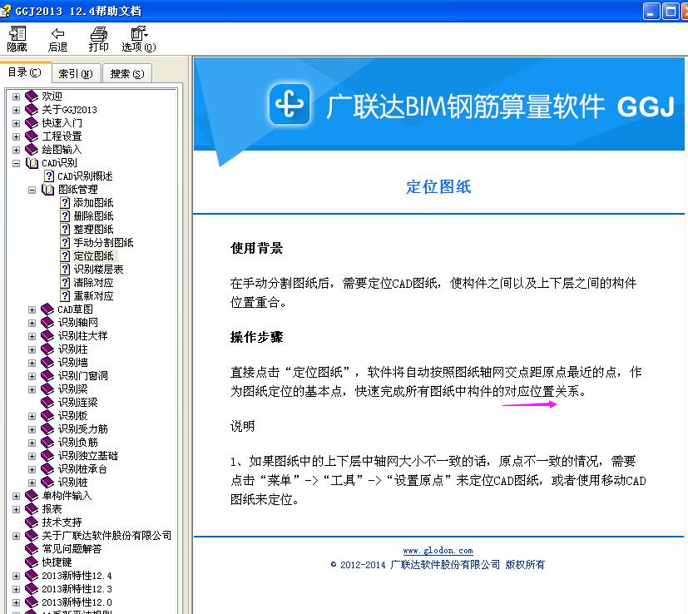This screenshot has height=614, width=688.
Task: Click the book icon beside 欢迎
Action: click(x=32, y=97)
